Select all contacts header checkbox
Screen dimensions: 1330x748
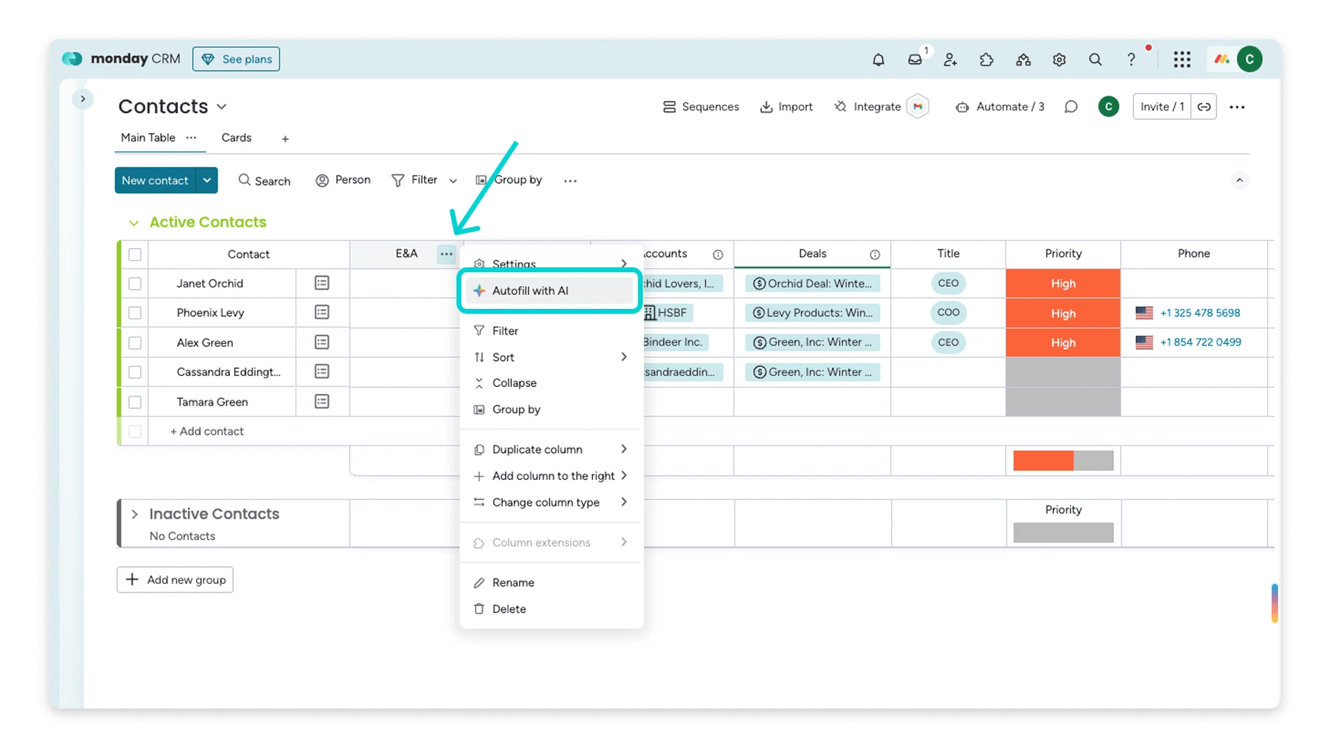coord(135,255)
